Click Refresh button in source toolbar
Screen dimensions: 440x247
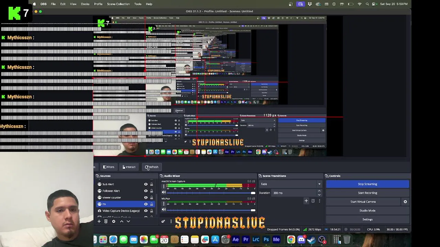tap(152, 167)
